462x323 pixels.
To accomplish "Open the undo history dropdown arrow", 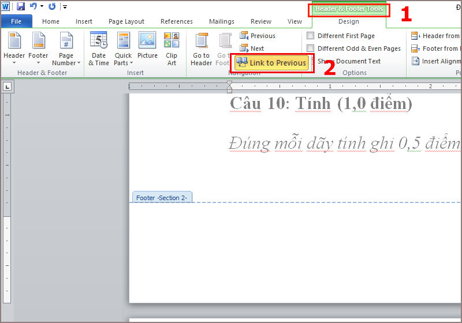I will (42, 6).
